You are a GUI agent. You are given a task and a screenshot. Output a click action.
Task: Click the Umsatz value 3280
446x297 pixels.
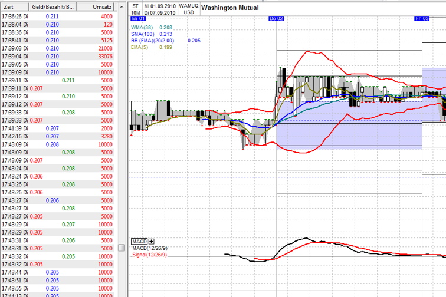click(107, 137)
